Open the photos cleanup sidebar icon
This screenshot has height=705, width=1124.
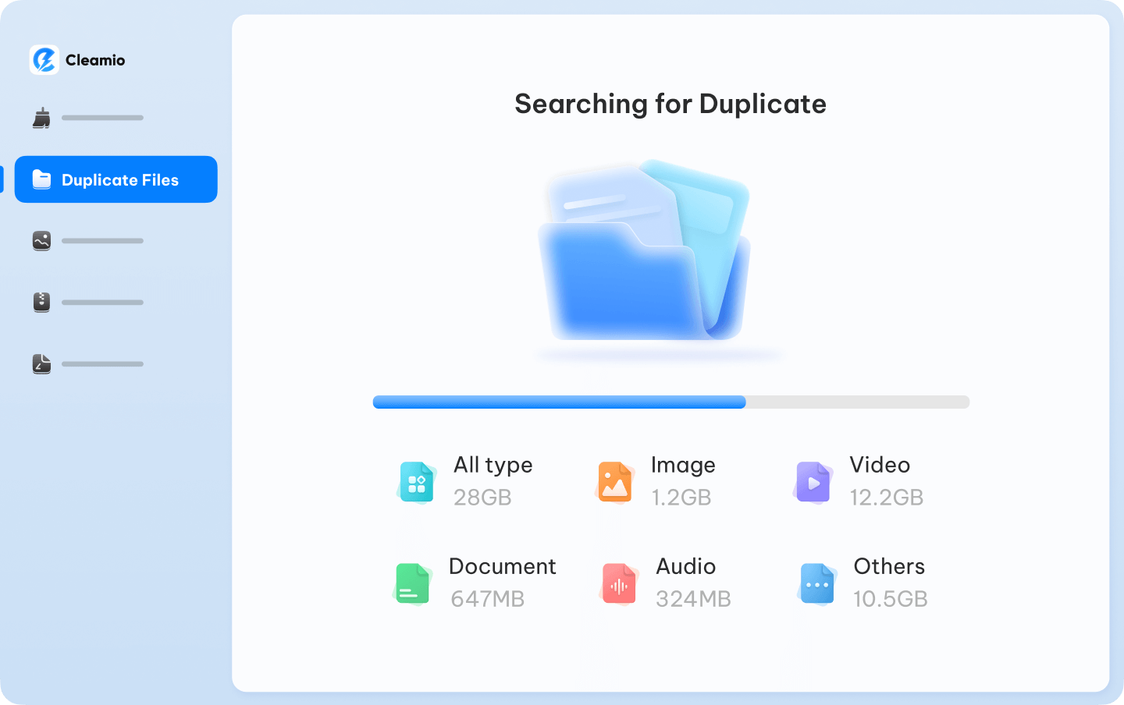click(41, 240)
